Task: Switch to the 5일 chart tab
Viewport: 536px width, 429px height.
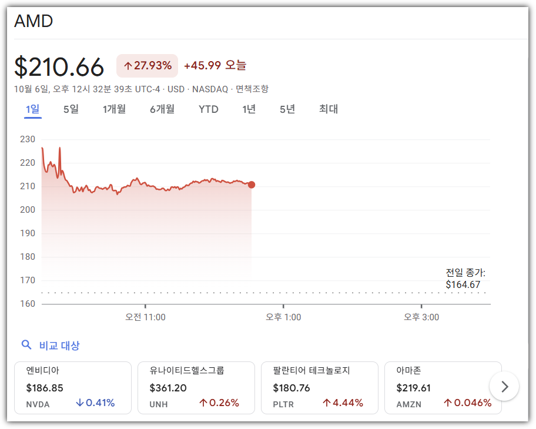Action: point(71,109)
